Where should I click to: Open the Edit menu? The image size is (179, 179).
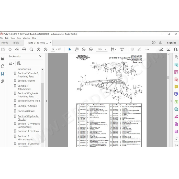pos(7,38)
